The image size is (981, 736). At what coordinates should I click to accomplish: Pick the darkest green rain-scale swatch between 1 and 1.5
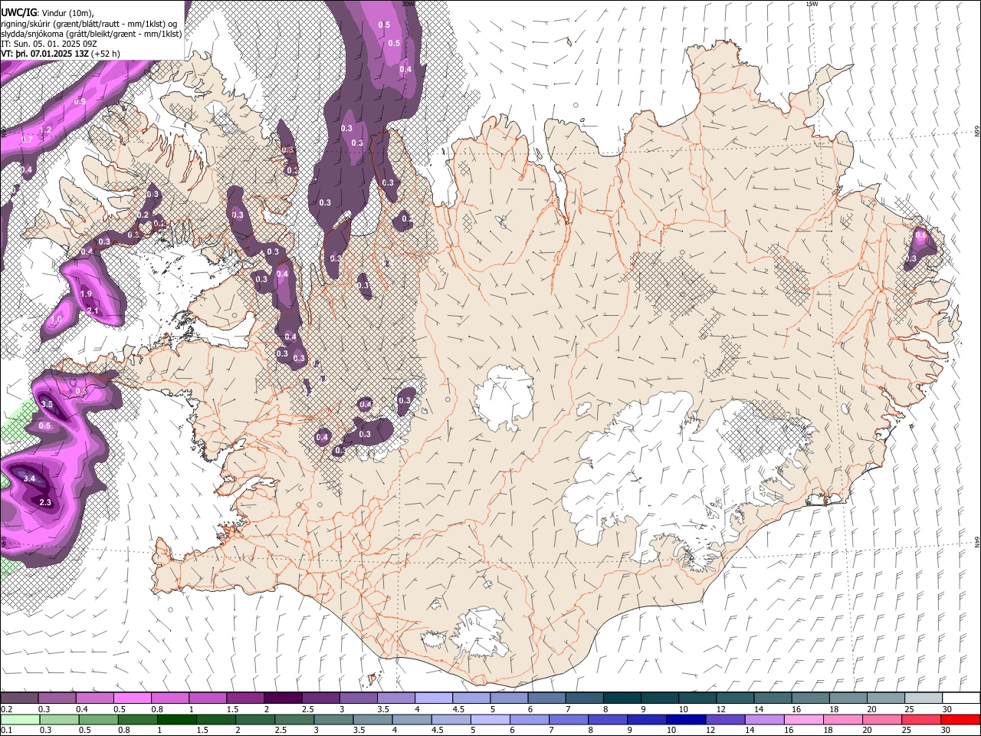pos(176,719)
